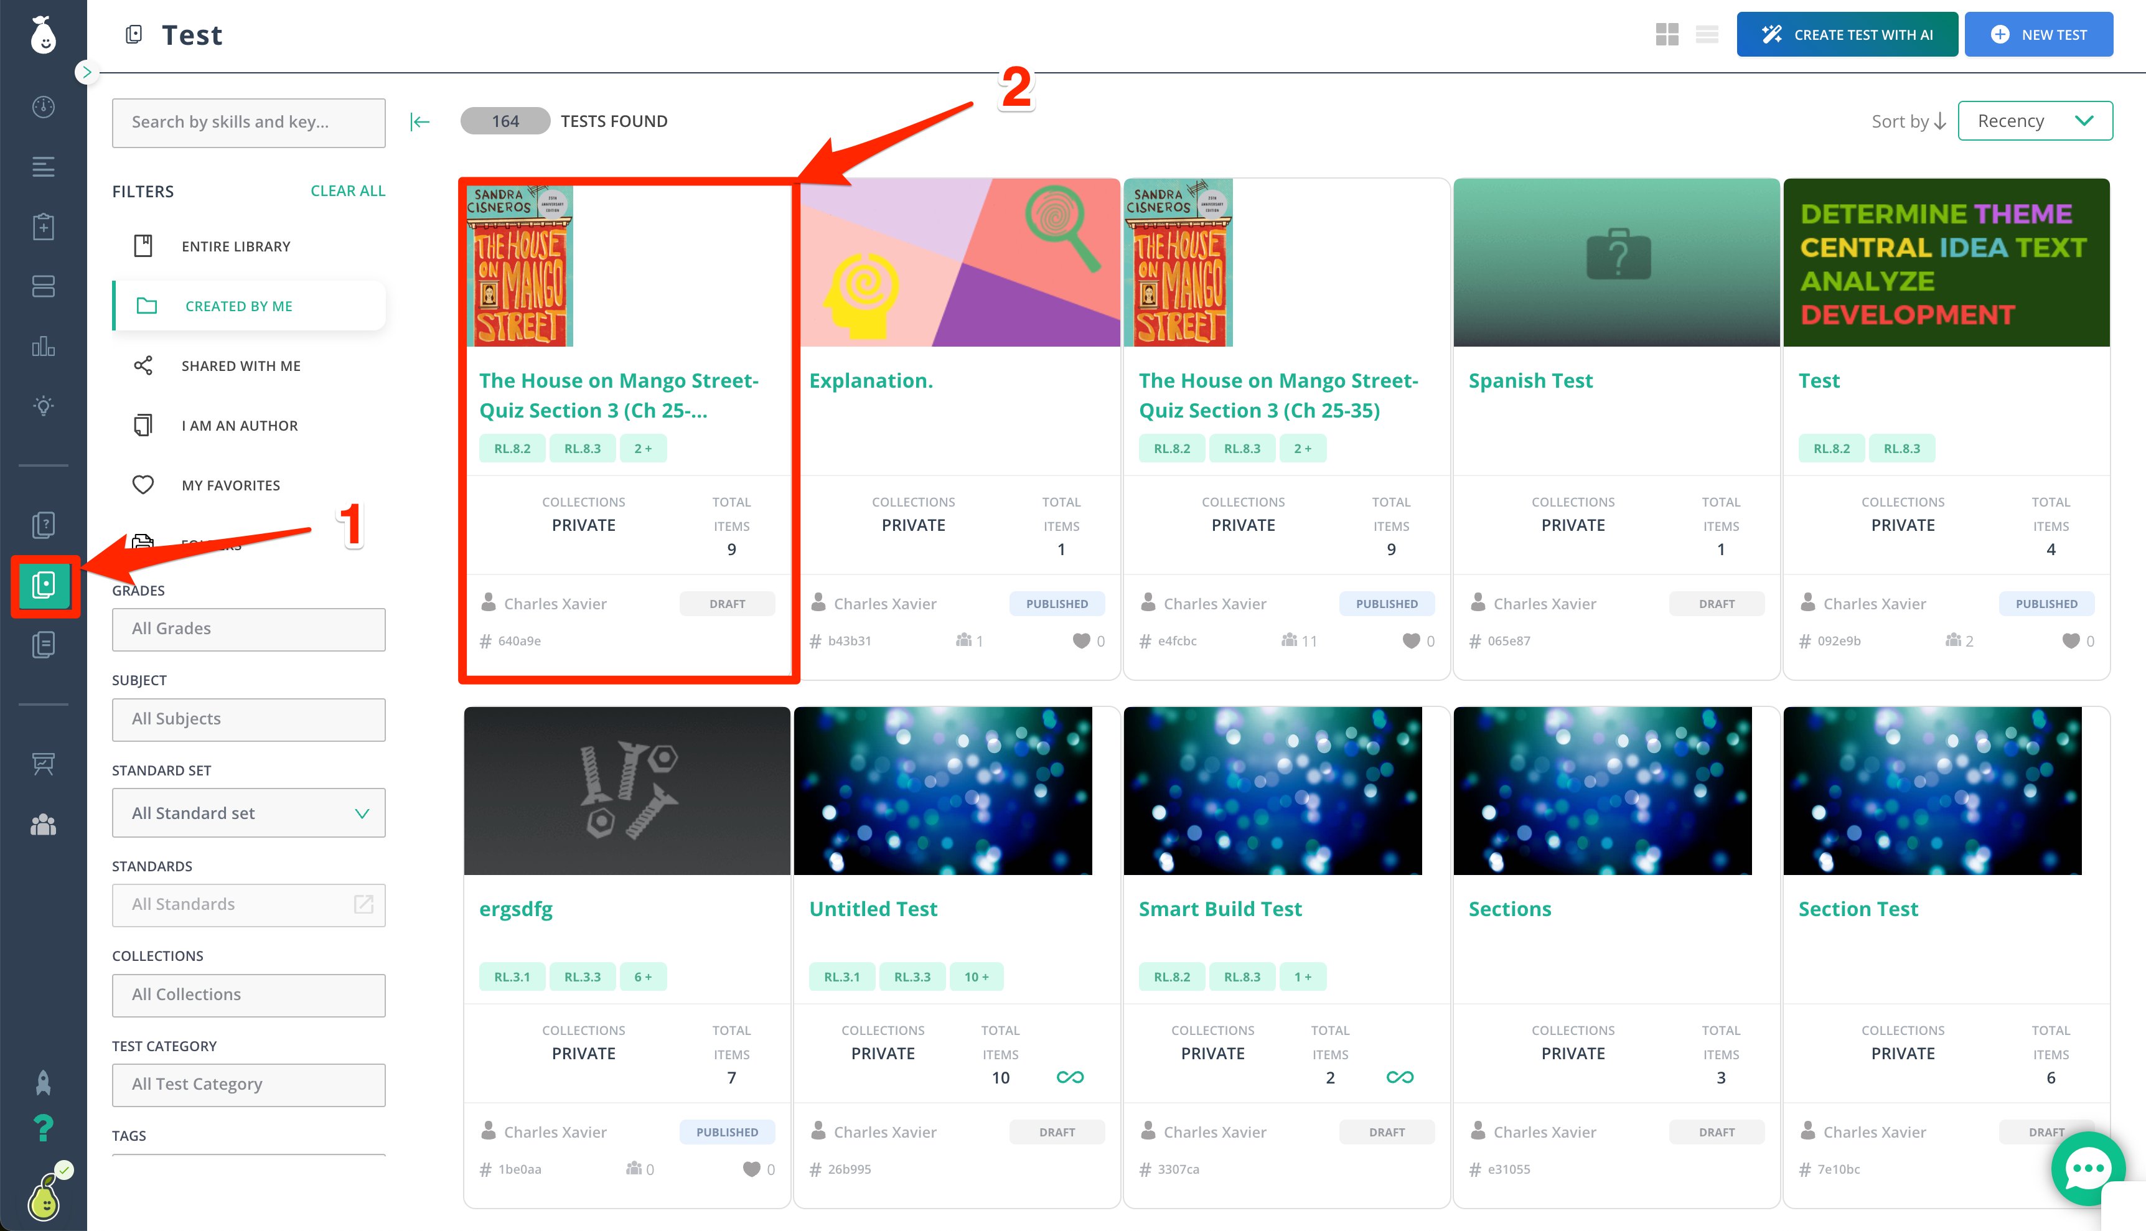Click the search by skills and keywords field

(248, 123)
